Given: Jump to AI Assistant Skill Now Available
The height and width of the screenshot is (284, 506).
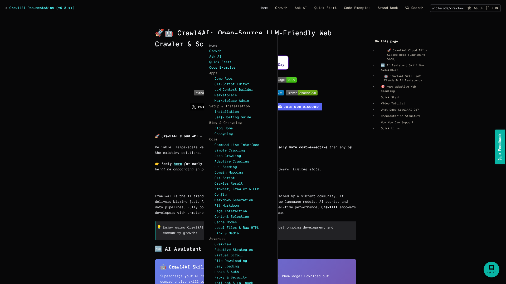Looking at the screenshot, I should (x=403, y=68).
